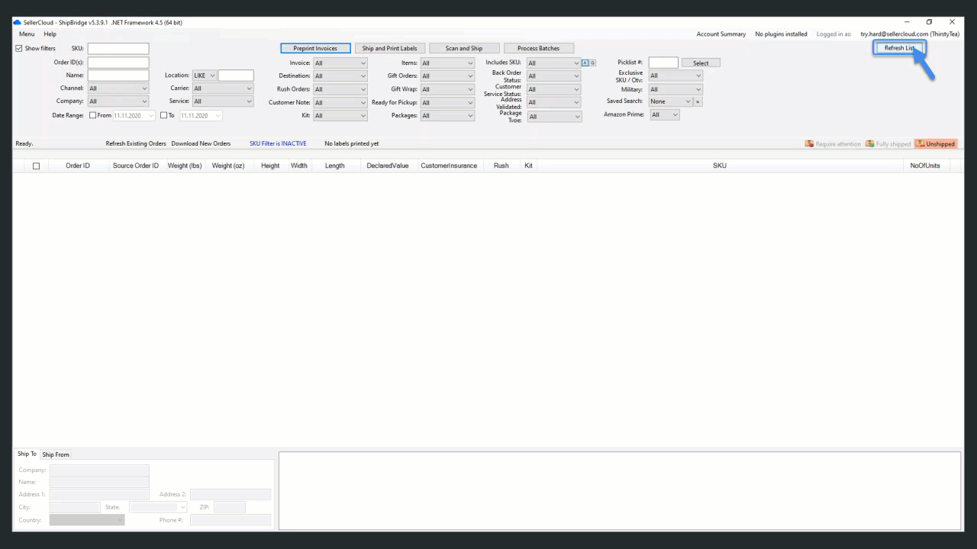
Task: Open the Channel dropdown
Action: click(x=118, y=88)
